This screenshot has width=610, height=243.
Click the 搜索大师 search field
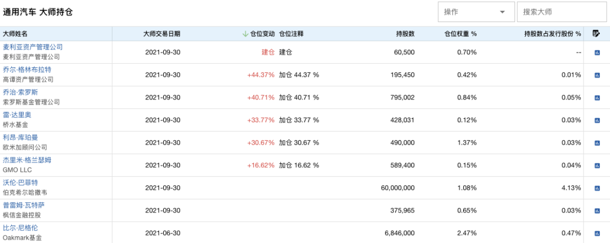[561, 12]
